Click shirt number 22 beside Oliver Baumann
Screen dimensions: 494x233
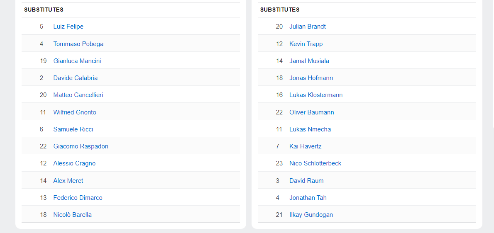pos(279,112)
